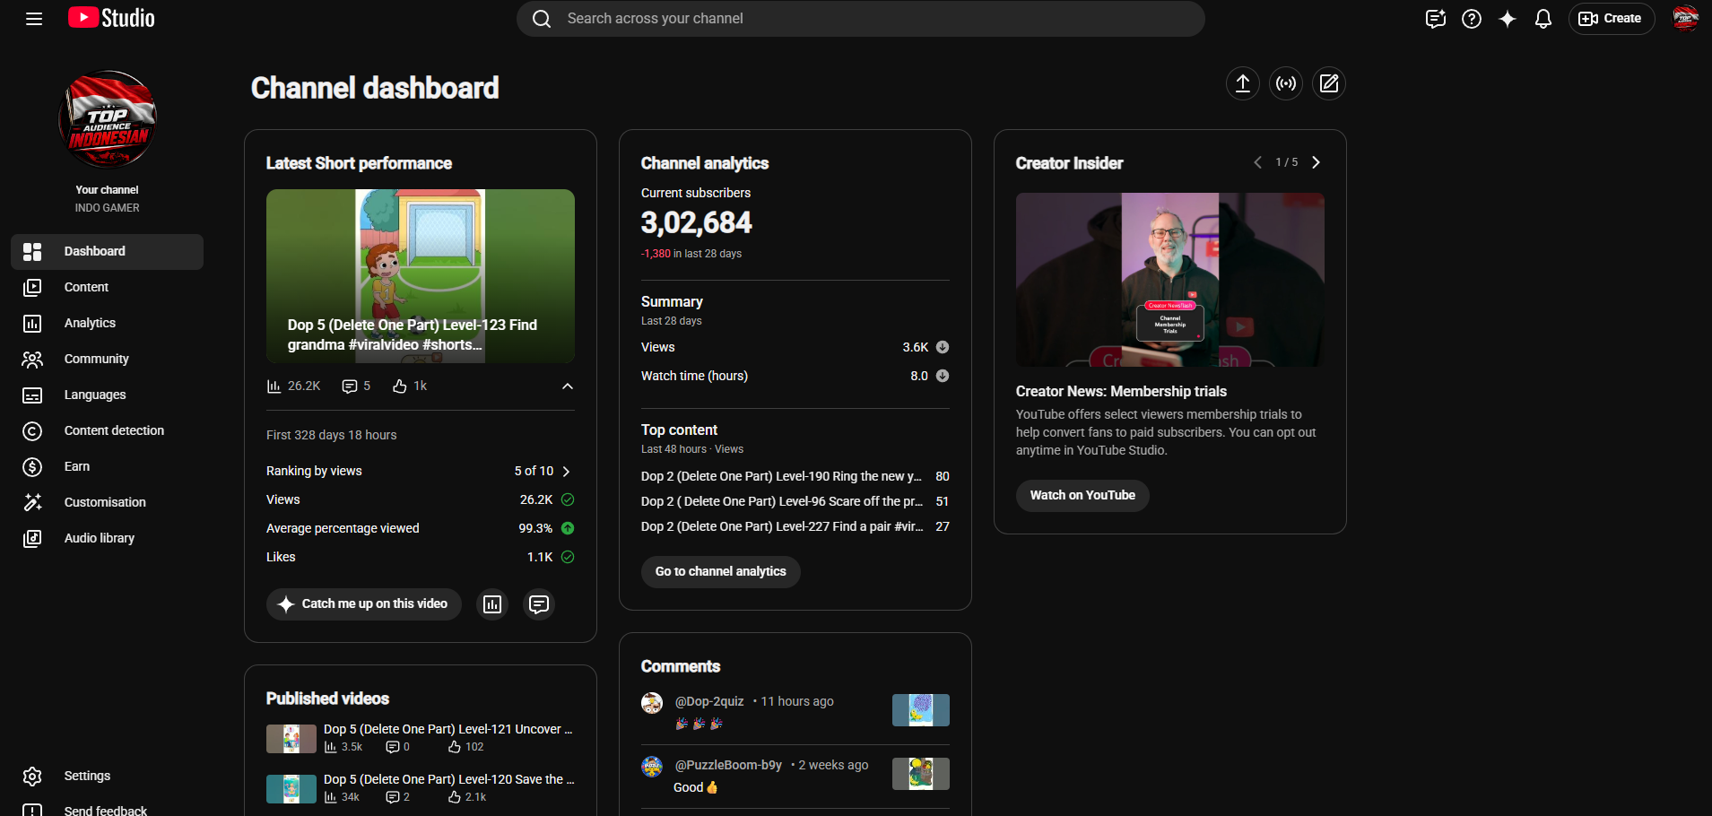Open video analytics icon beside Catch me up
This screenshot has height=816, width=1712.
pos(492,604)
